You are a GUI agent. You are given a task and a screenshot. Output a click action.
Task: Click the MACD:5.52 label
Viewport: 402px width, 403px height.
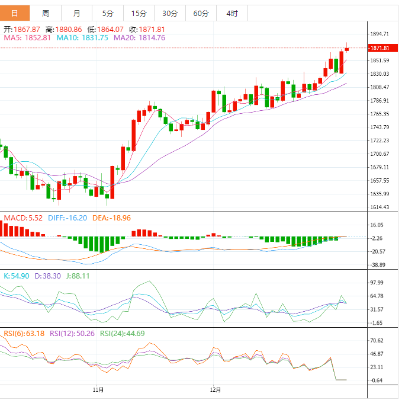point(23,218)
